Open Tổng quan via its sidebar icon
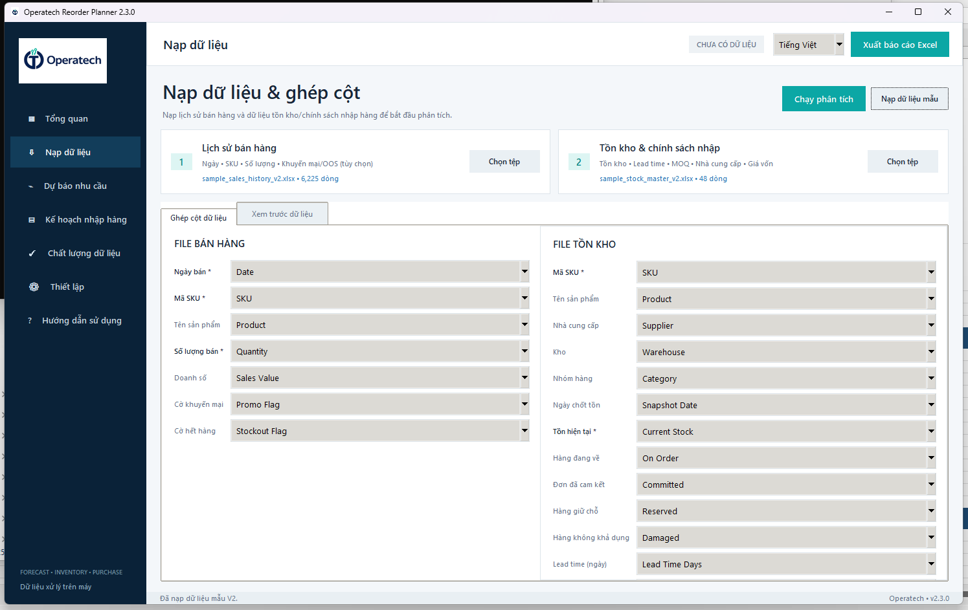The image size is (968, 610). click(32, 119)
